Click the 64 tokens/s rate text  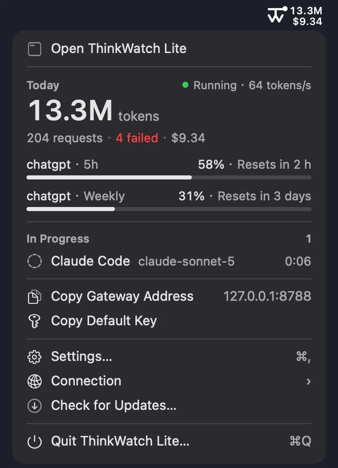tap(280, 85)
